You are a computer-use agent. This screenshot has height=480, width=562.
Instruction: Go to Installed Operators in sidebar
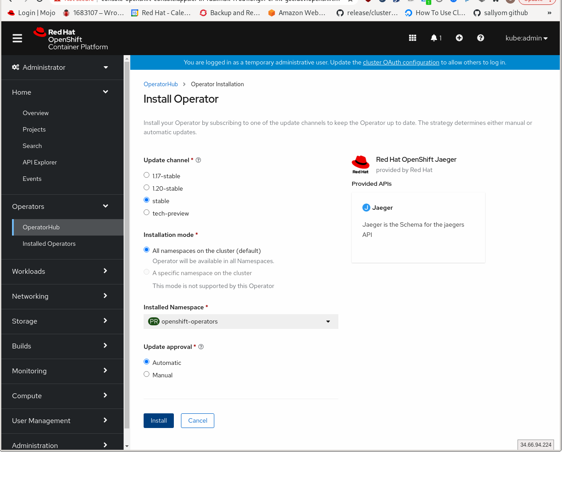coord(49,244)
